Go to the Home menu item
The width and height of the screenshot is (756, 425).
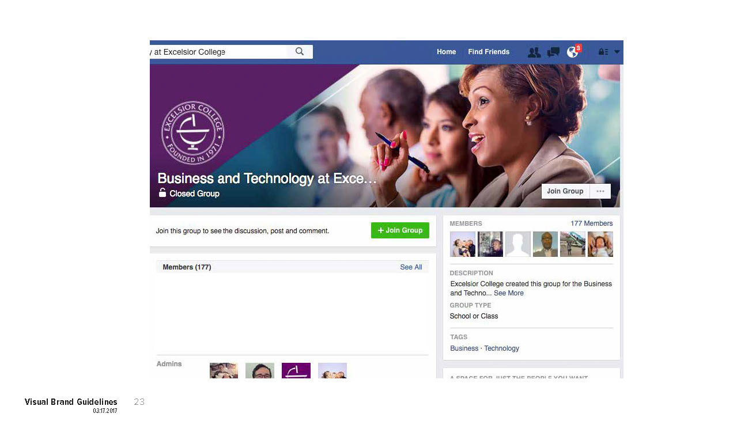pyautogui.click(x=446, y=52)
